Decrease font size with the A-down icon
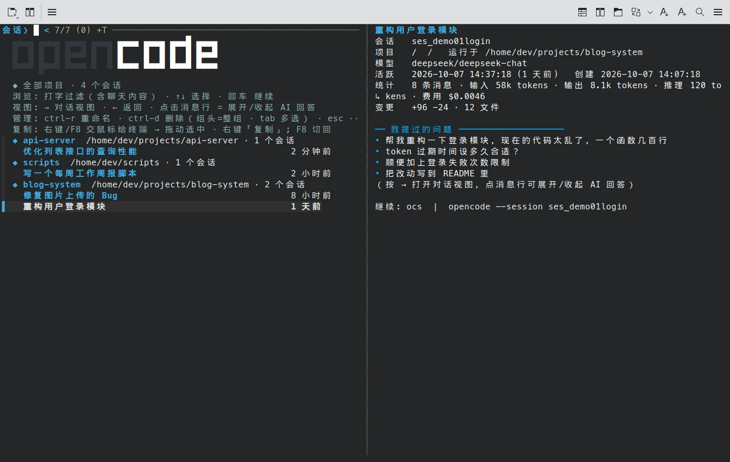The height and width of the screenshot is (462, 730). [x=664, y=12]
